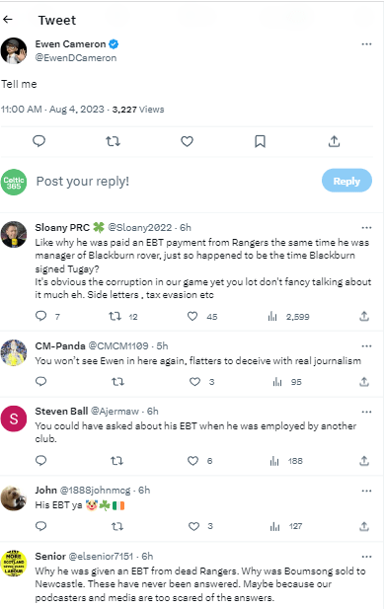Retweet Ewen Cameron's main tweet
Screen dimensions: 384x609
(113, 141)
